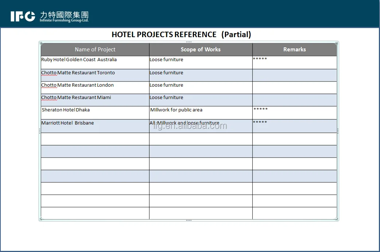Click the 'Name of Project' column header
Image resolution: width=380 pixels, height=252 pixels.
coord(95,50)
